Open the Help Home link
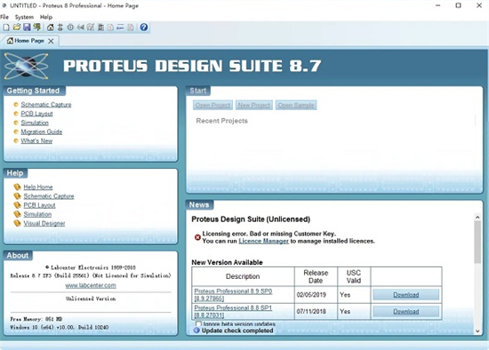The width and height of the screenshot is (489, 350). tap(38, 187)
